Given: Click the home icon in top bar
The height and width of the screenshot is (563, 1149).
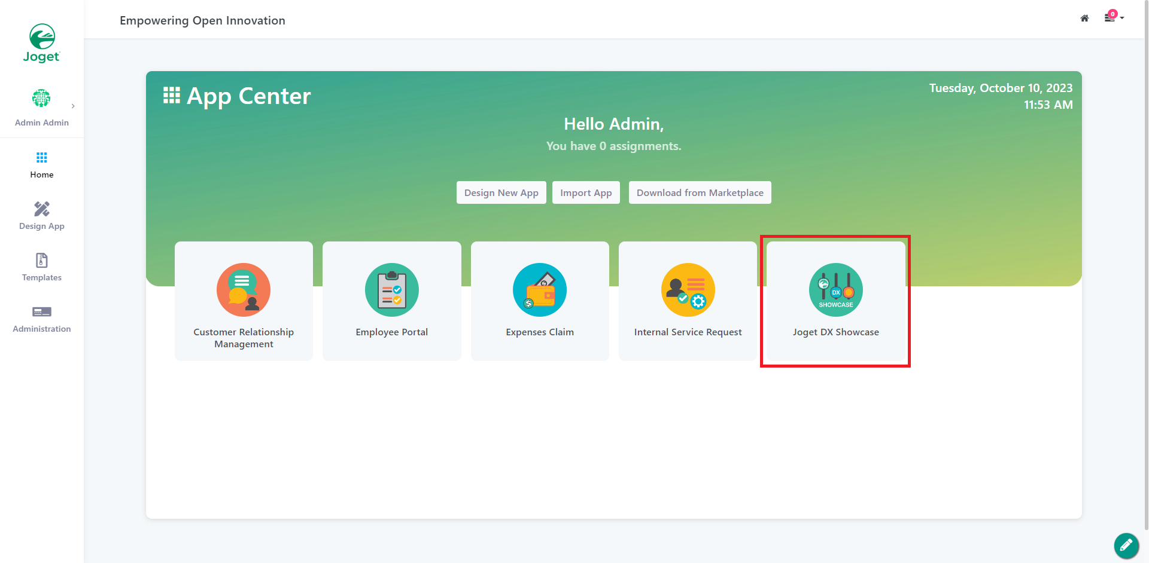Looking at the screenshot, I should pos(1084,19).
